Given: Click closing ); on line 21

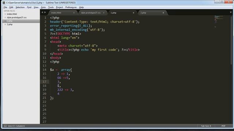Looking at the screenshot, I should [52, 98].
